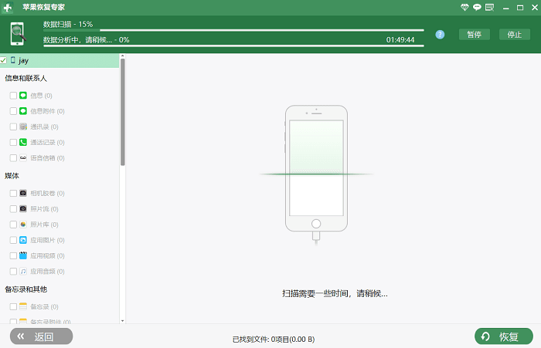
Task: Enable the 照片流 photo stream checkbox
Action: point(13,209)
